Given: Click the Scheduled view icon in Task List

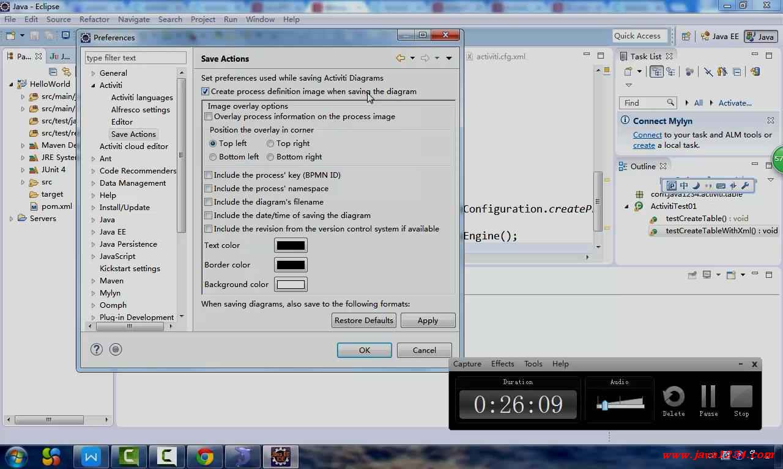Looking at the screenshot, I should pos(670,71).
